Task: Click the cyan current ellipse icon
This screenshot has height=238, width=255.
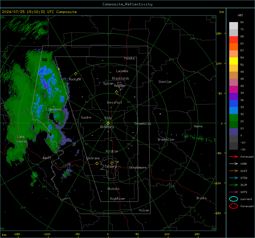Action: coord(233,199)
